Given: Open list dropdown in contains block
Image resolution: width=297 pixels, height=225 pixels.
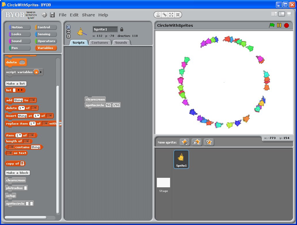Looking at the screenshot, I should coord(11,147).
